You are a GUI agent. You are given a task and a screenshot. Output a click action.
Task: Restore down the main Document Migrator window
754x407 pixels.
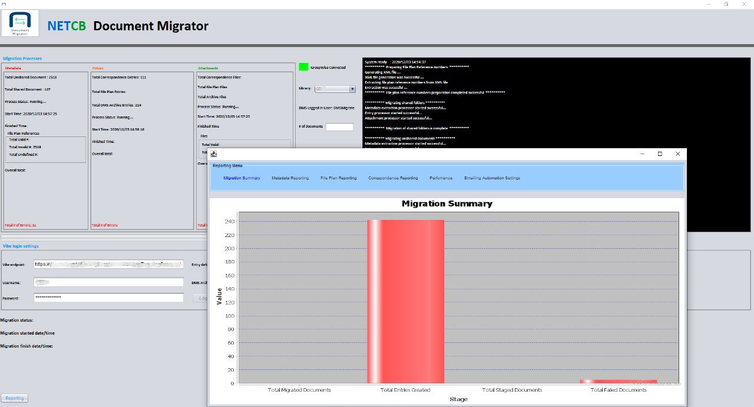726,4
